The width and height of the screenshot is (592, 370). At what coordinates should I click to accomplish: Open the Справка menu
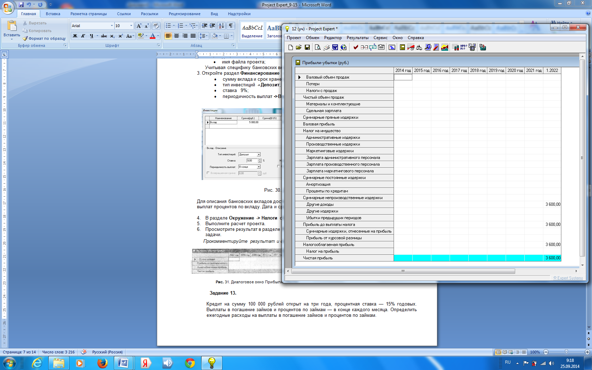(x=416, y=38)
